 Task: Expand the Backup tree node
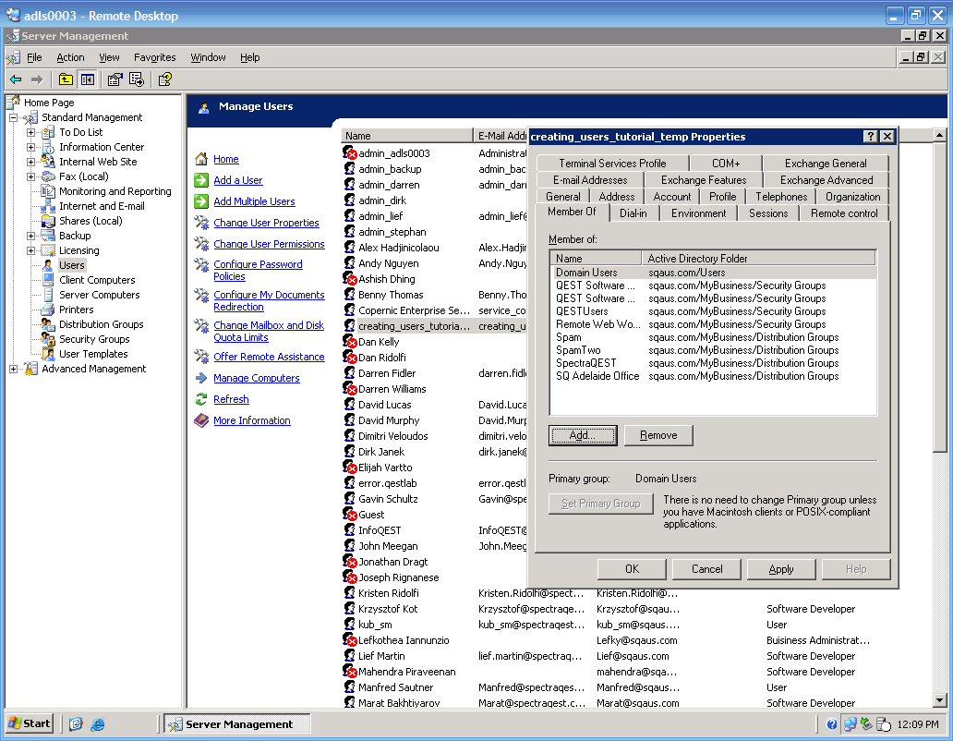click(x=30, y=236)
